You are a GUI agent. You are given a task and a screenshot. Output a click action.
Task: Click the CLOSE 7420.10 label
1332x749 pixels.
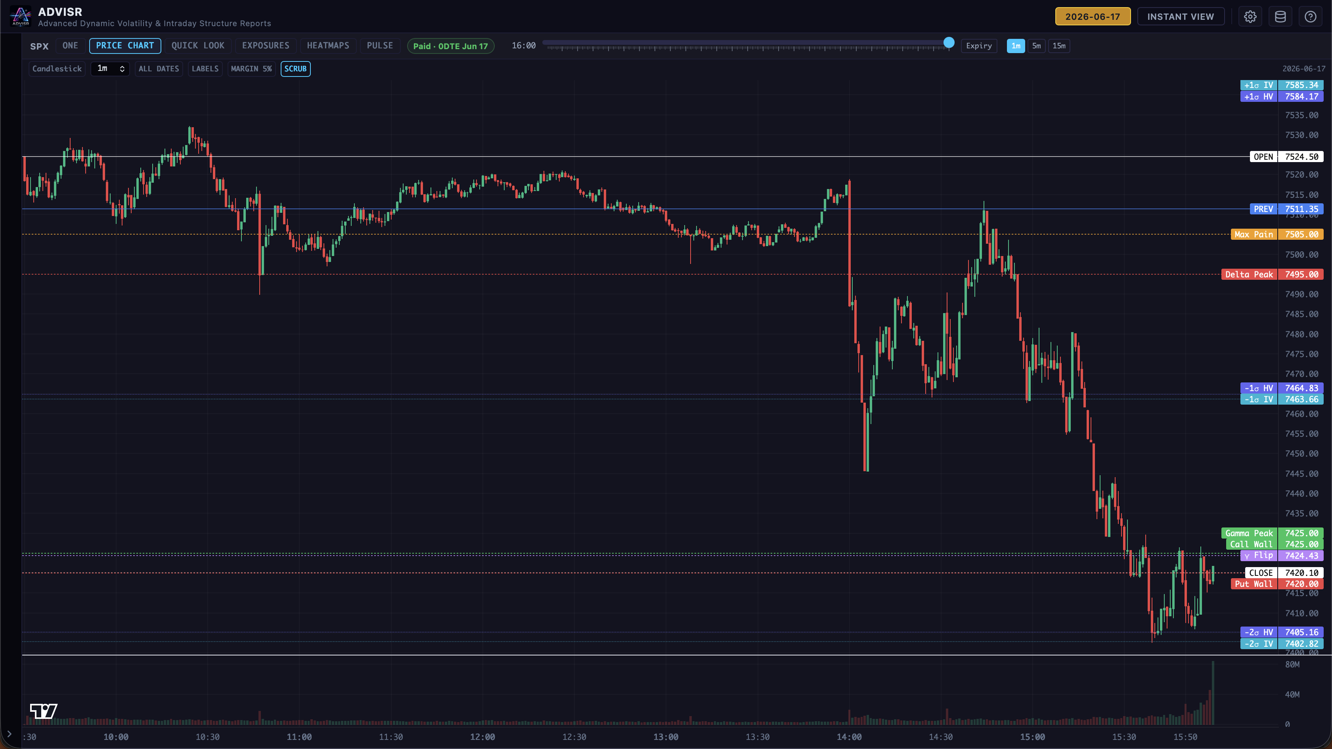click(x=1284, y=573)
